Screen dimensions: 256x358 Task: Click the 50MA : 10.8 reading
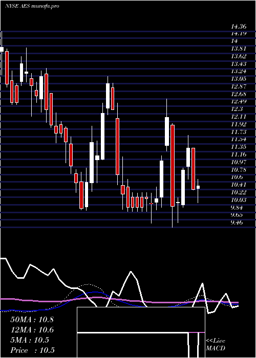pyautogui.click(x=32, y=320)
